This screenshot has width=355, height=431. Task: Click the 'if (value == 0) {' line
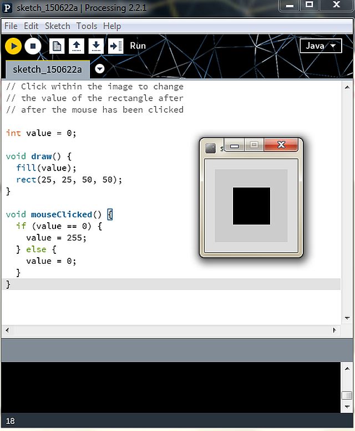tap(59, 226)
